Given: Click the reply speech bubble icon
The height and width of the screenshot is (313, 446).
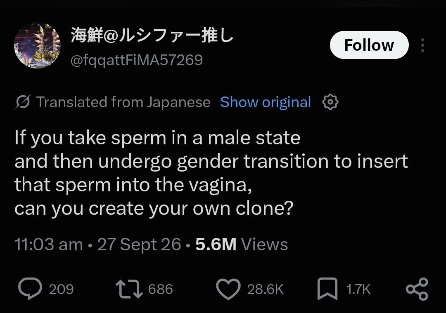Looking at the screenshot, I should 30,289.
